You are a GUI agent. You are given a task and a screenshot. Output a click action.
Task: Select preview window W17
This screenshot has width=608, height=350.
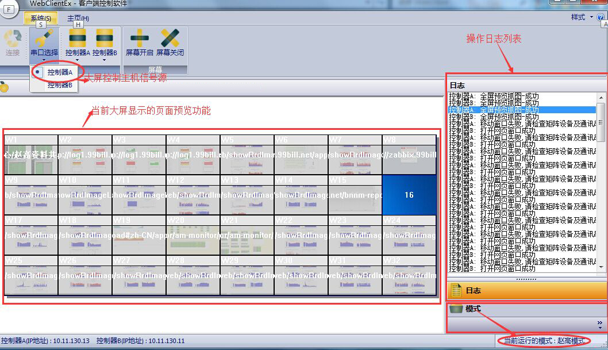[31, 235]
